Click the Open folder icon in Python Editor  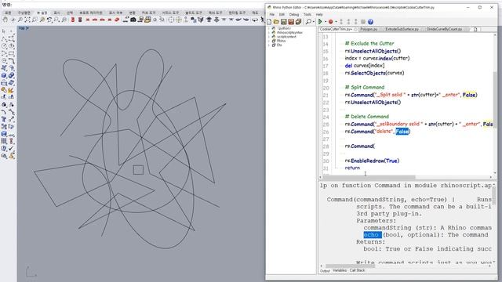(276, 22)
